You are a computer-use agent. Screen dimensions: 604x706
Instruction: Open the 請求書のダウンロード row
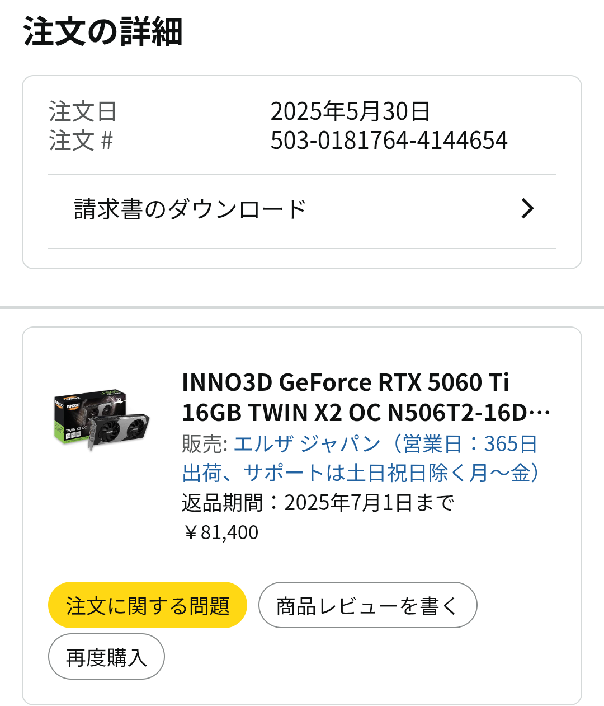pos(190,209)
